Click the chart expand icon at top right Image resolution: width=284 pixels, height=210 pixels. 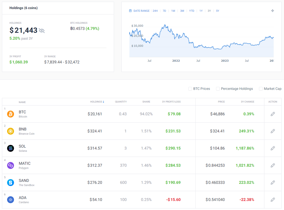[272, 11]
